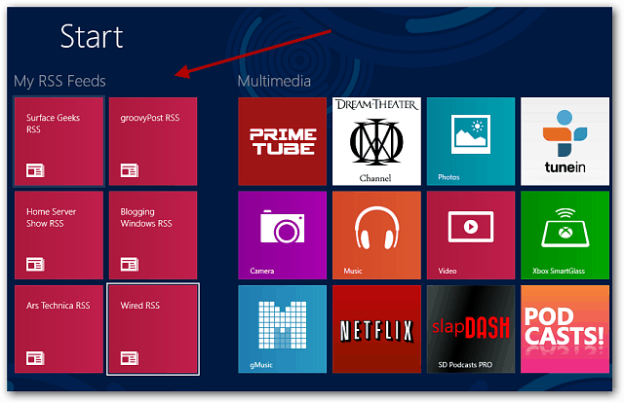
Task: Open the Video app tile
Action: 471,236
